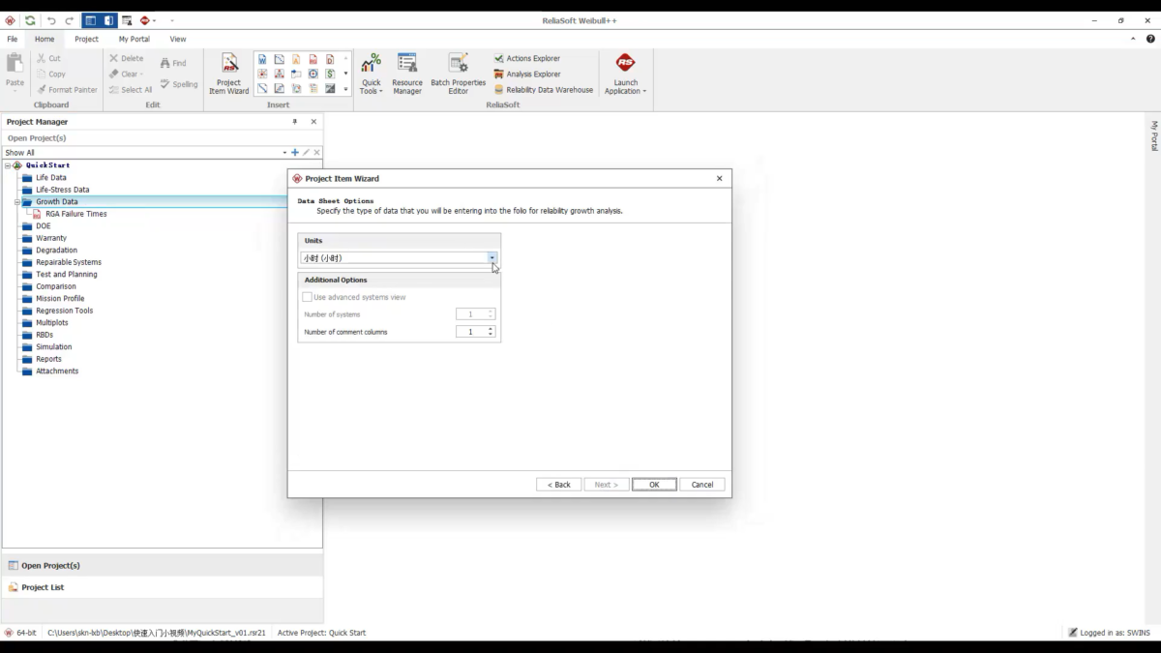This screenshot has width=1161, height=653.
Task: Switch to the View ribbon tab
Action: (178, 39)
